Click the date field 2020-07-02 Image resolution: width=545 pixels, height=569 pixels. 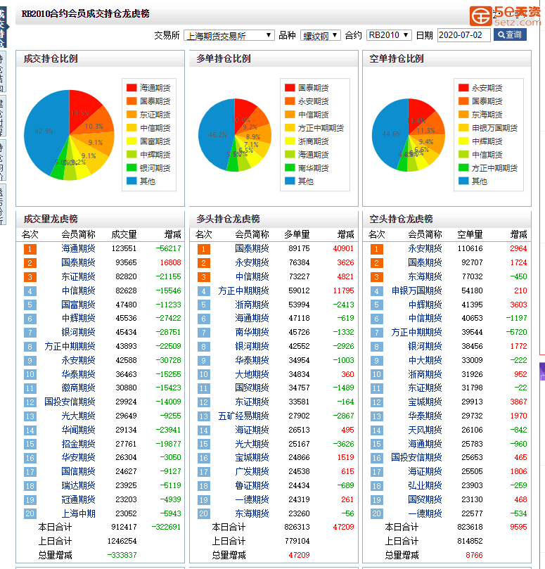point(463,35)
